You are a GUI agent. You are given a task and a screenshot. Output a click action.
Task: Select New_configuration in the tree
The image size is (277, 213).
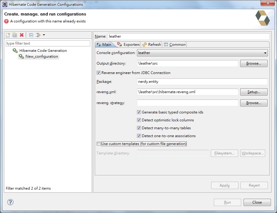[x=42, y=56]
